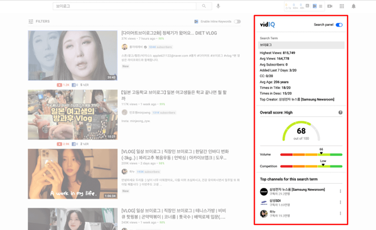
Task: Click vidIQ icon beside Enable Inline Keywords
Action: (x=196, y=22)
